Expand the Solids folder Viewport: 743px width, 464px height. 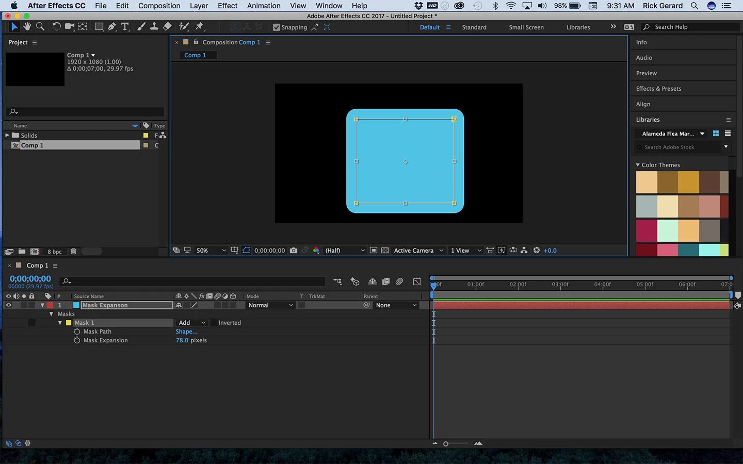[x=7, y=135]
